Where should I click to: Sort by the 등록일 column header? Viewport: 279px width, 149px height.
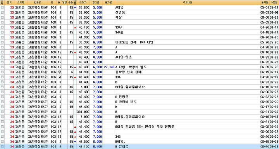pos(265,2)
